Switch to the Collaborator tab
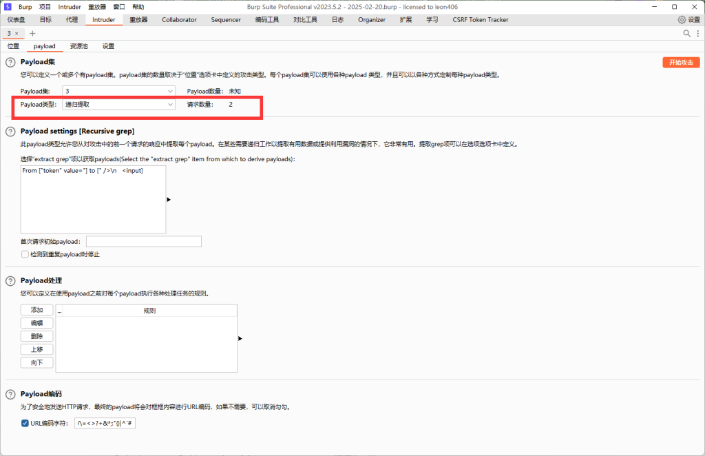This screenshot has width=705, height=456. click(x=180, y=20)
